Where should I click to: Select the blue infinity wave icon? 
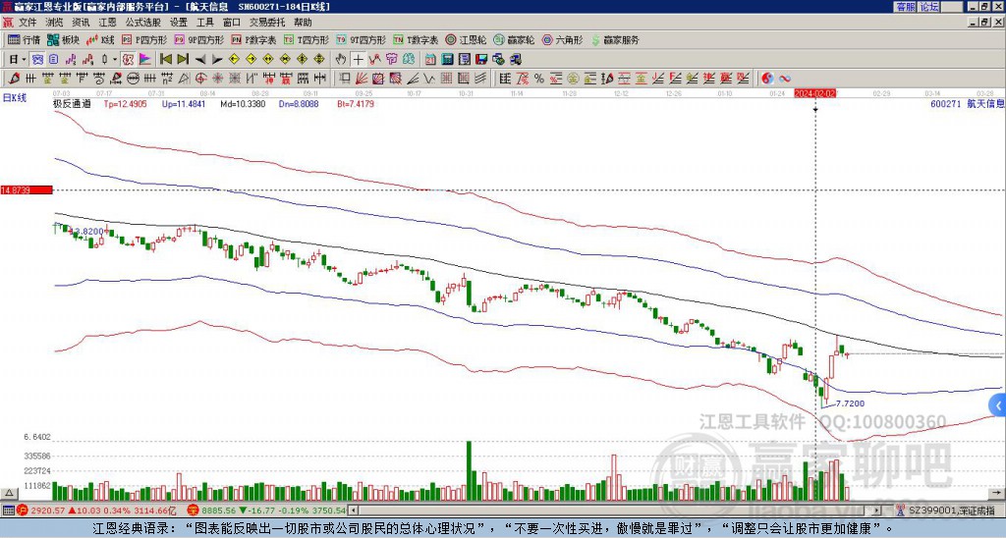click(785, 79)
